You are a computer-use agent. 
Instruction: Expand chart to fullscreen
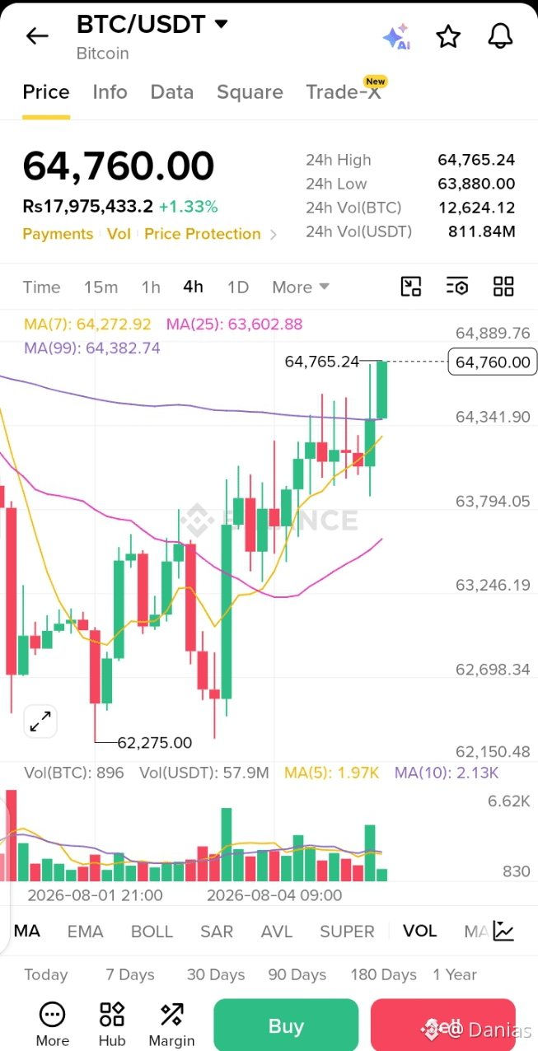click(40, 722)
